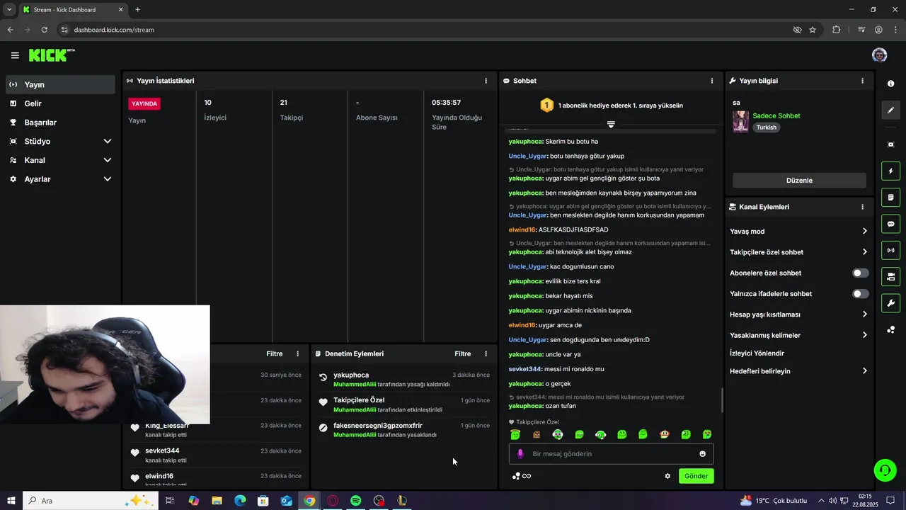
Task: Collapse the pinned gift banner in chat
Action: (611, 124)
